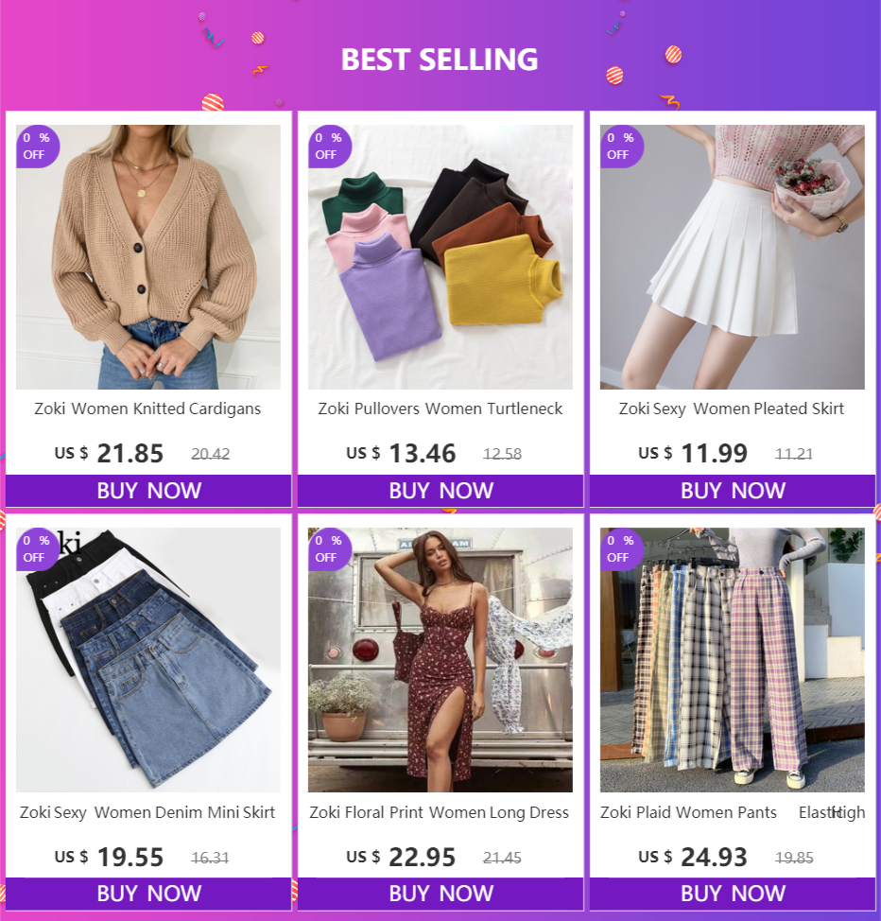Buy now the Zoki Pullovers Women Turtleneck
The height and width of the screenshot is (921, 881).
tap(440, 491)
